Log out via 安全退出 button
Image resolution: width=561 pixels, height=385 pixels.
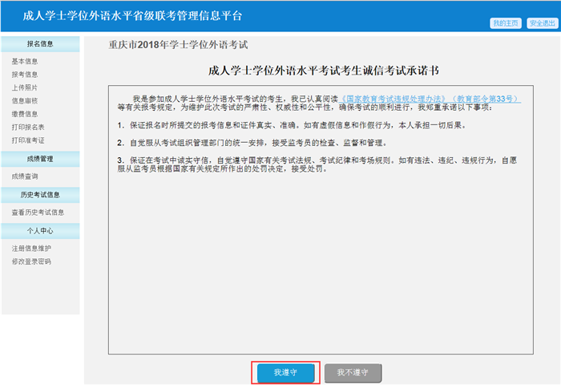point(542,23)
